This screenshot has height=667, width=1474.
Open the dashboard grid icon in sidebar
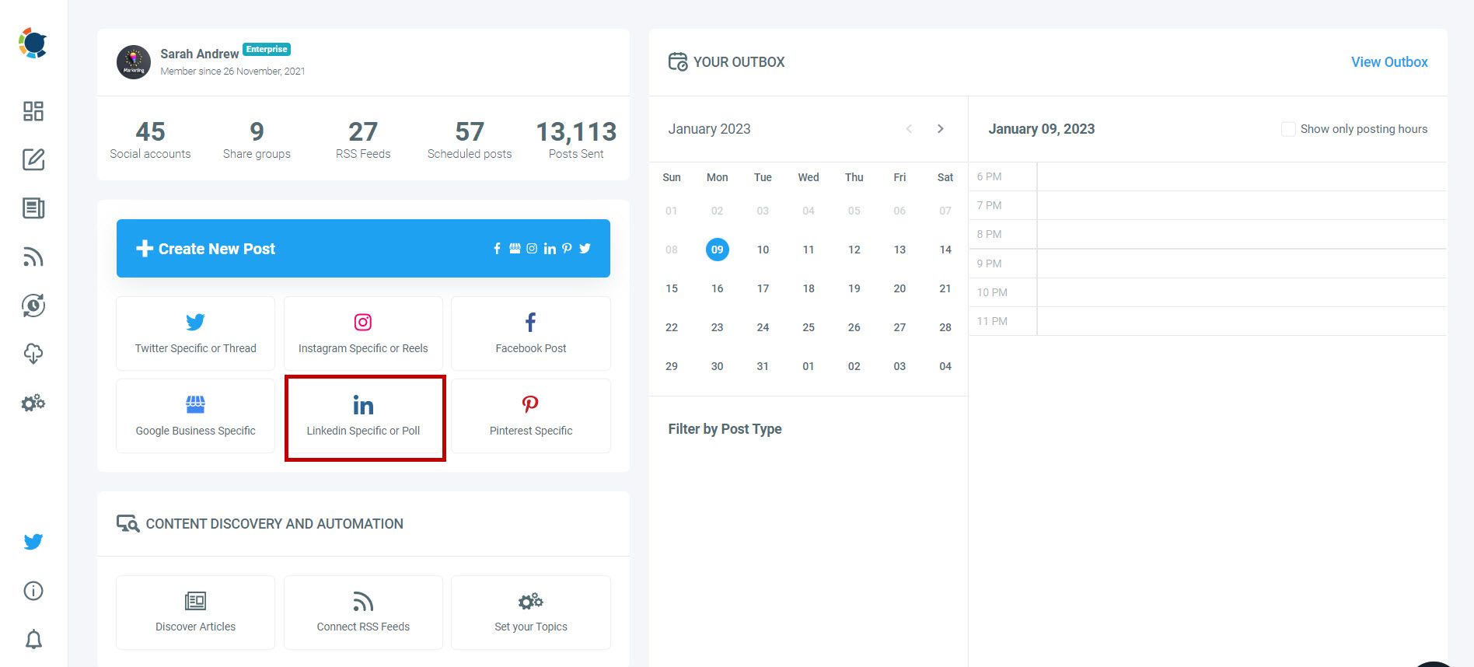click(33, 111)
